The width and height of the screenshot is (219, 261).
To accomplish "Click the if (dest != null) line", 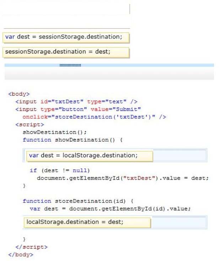I will point(60,170).
